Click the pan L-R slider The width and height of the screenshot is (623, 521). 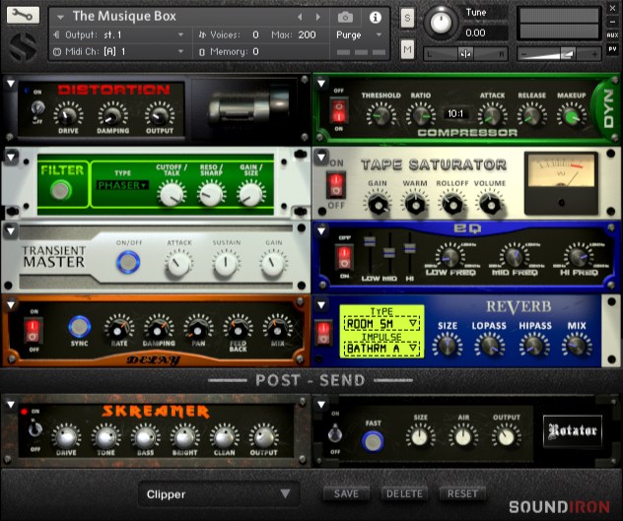click(x=465, y=53)
